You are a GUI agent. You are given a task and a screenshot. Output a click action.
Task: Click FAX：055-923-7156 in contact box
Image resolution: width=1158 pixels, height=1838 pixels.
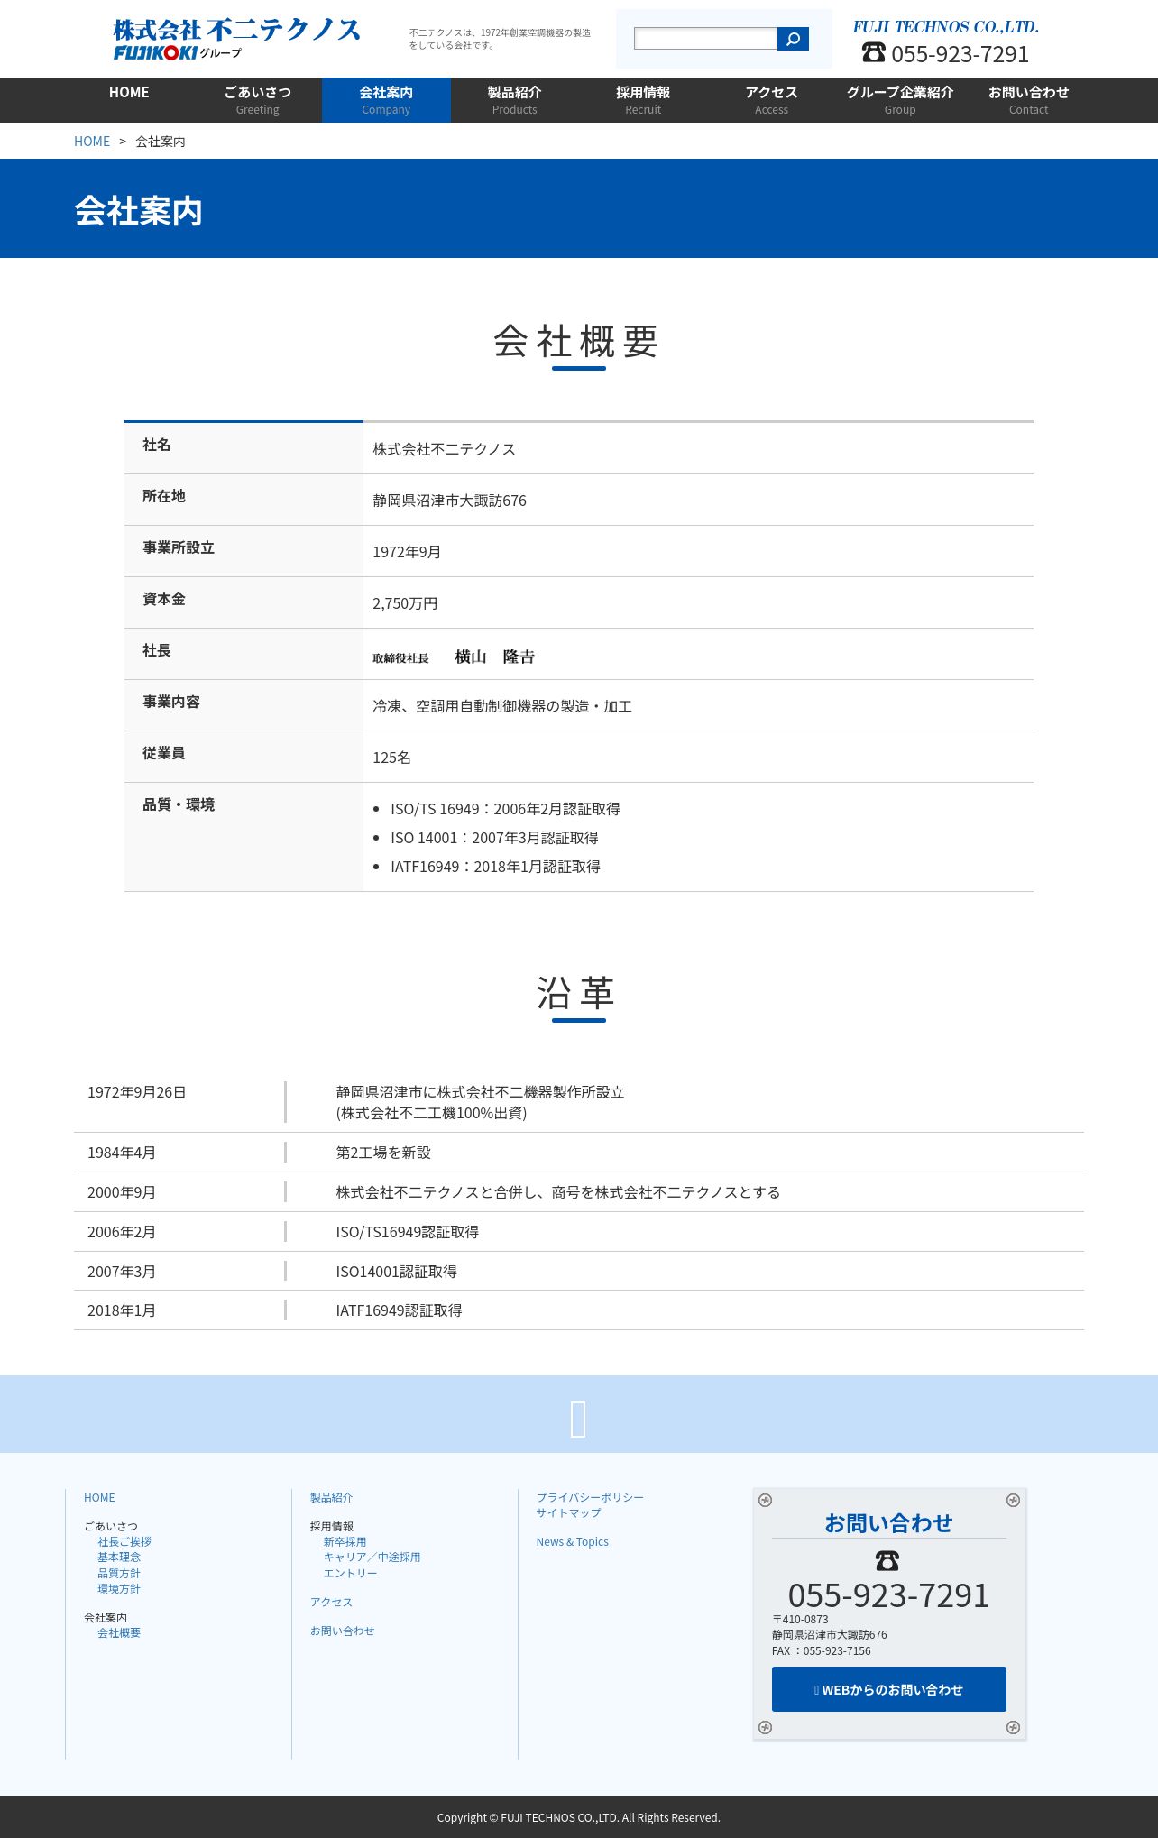point(822,1651)
